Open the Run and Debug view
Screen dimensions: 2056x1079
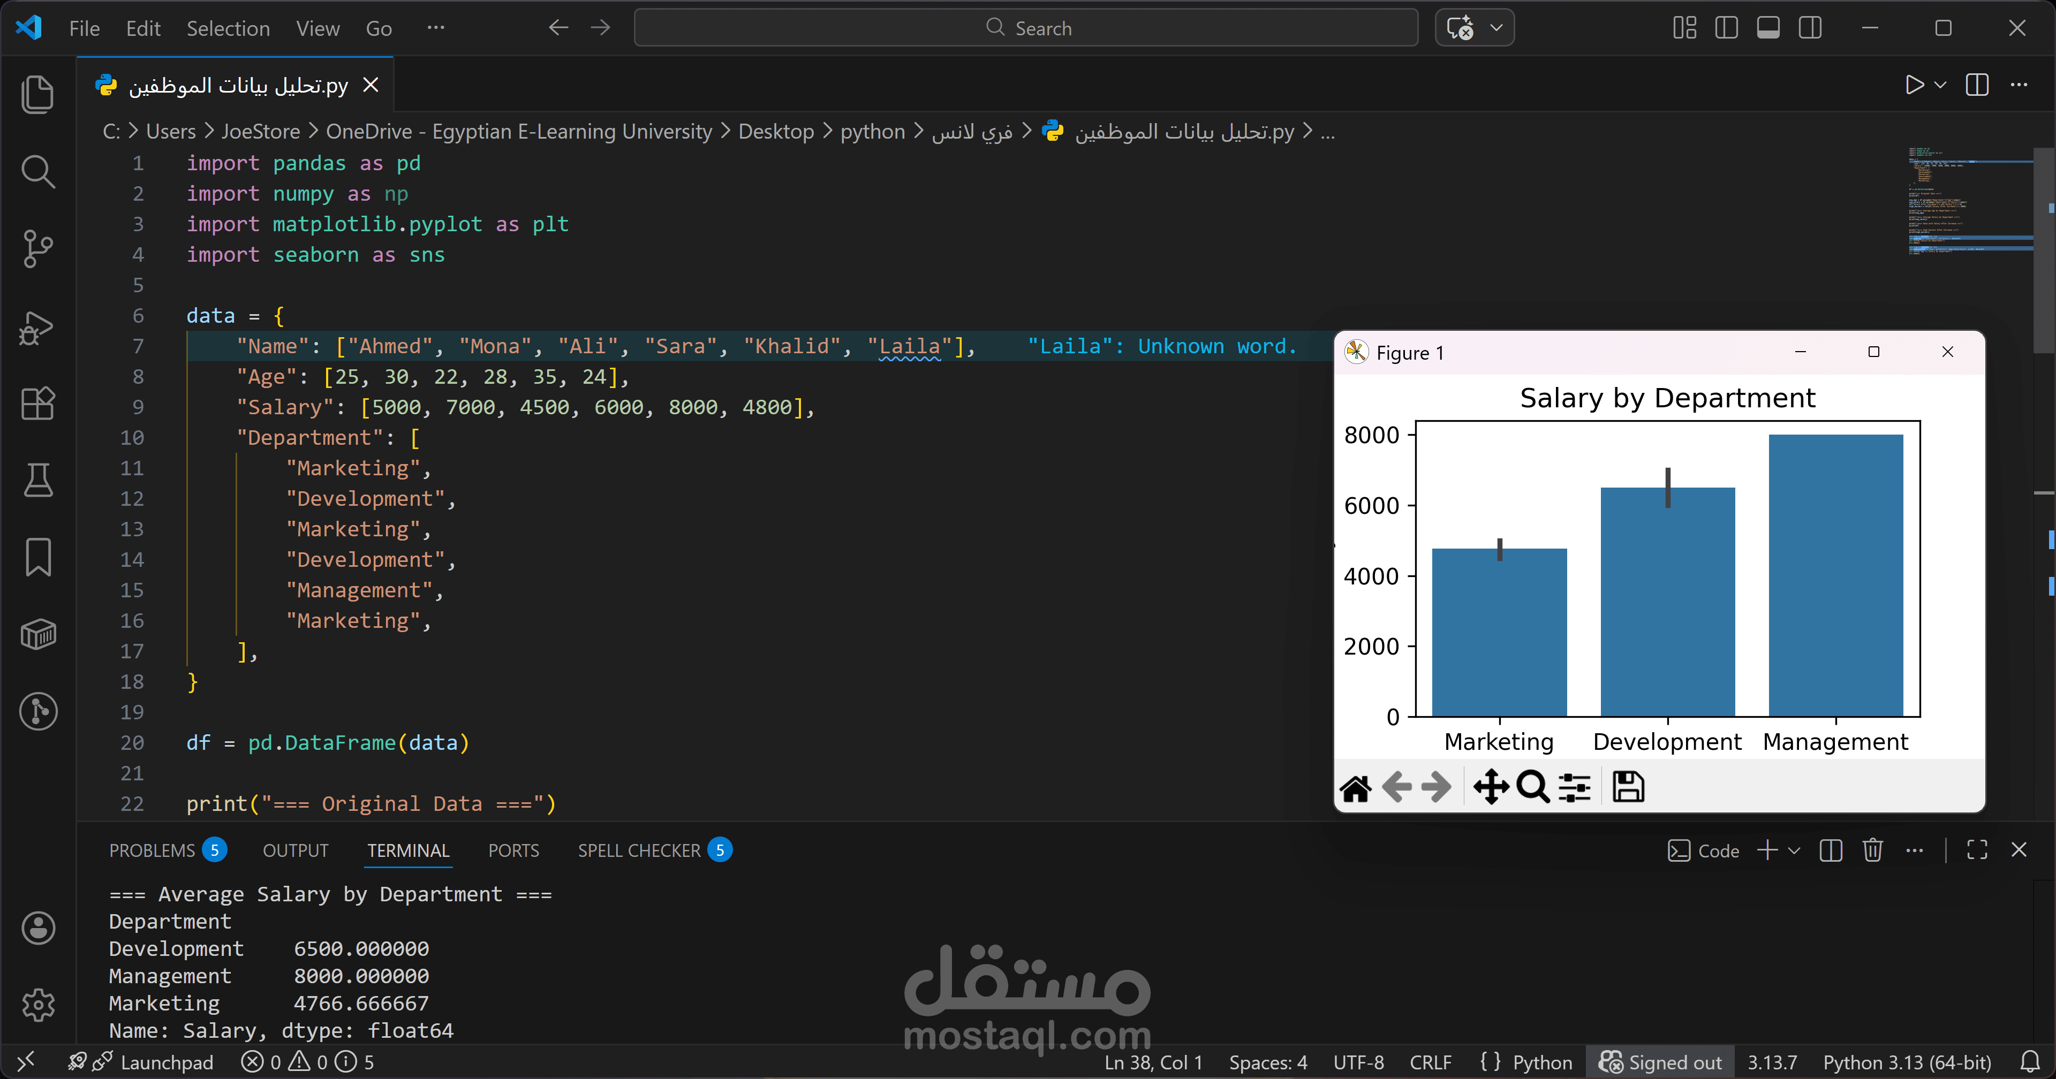coord(37,326)
